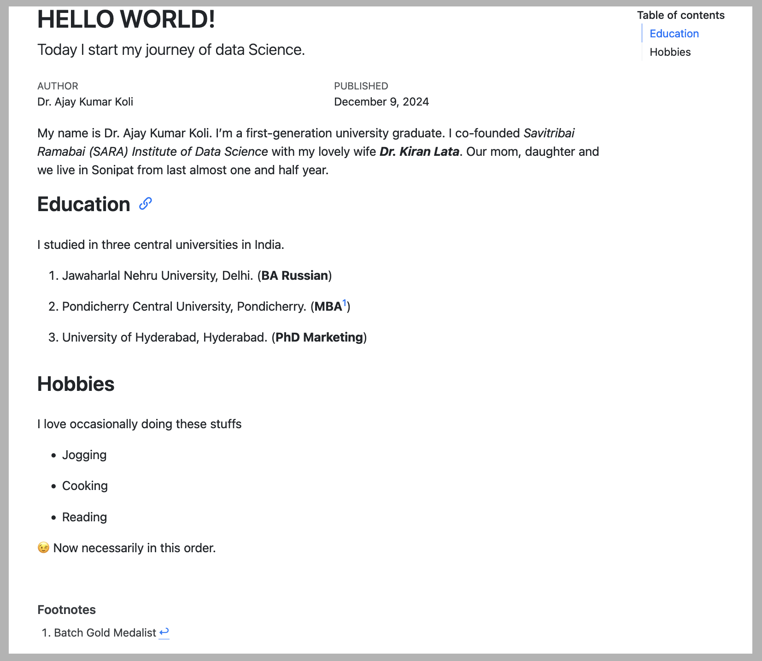
Task: Click the Footnotes heading
Action: coord(67,610)
